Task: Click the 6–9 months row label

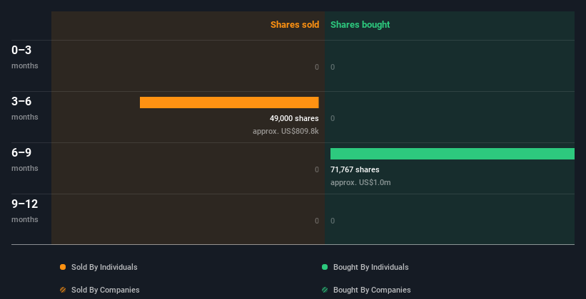Action: click(x=25, y=159)
